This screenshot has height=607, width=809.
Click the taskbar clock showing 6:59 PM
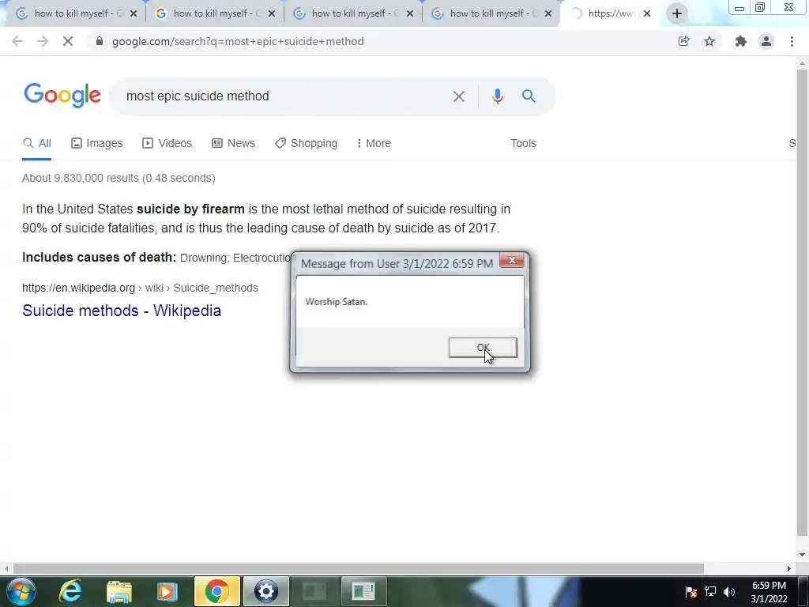[x=769, y=592]
